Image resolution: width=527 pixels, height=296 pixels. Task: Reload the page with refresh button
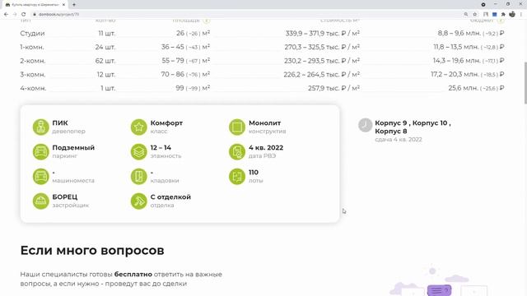click(x=24, y=15)
